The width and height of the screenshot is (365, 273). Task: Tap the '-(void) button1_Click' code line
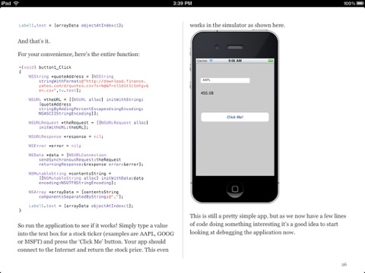(x=45, y=67)
